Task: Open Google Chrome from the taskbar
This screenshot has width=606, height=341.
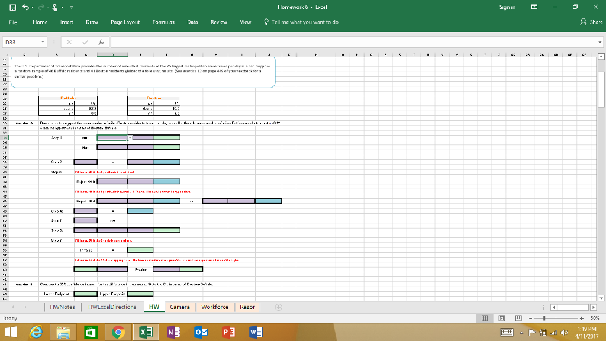Action: 118,332
